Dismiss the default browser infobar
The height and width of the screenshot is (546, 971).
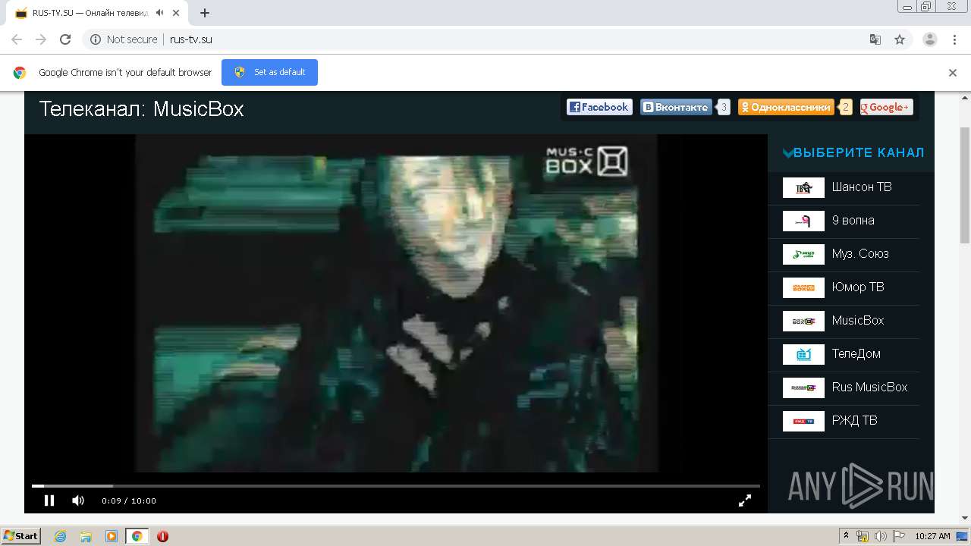tap(953, 73)
